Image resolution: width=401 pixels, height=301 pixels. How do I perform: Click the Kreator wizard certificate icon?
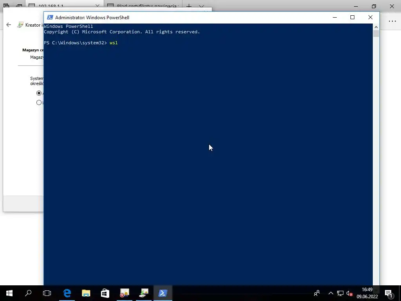tap(20, 25)
